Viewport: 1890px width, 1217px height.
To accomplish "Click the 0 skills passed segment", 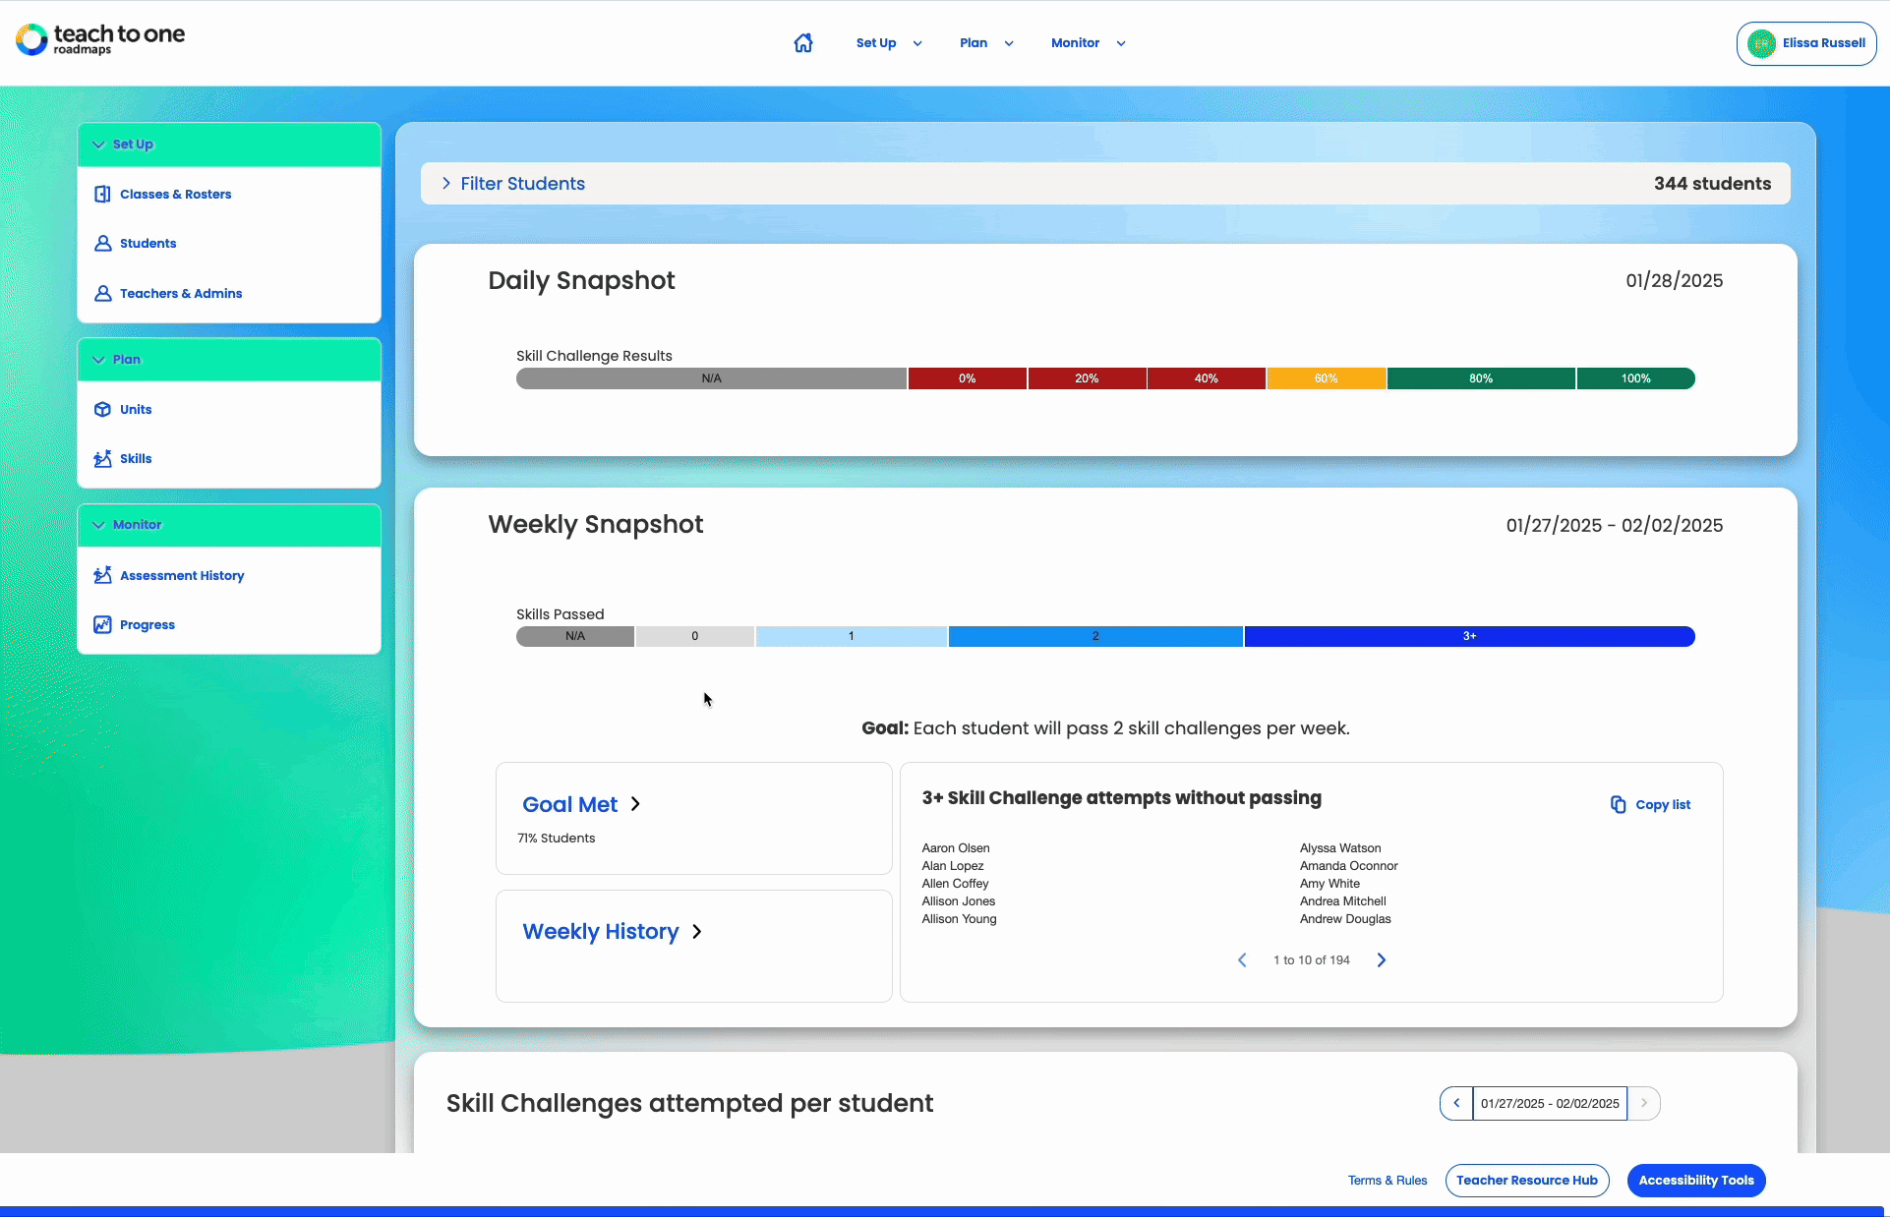I will [695, 636].
